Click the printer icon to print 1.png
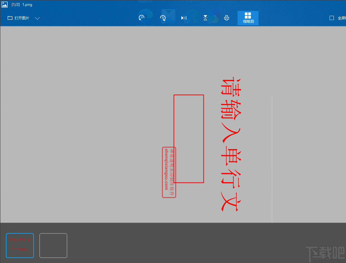Screen dimensions: 346x263 click(x=227, y=18)
